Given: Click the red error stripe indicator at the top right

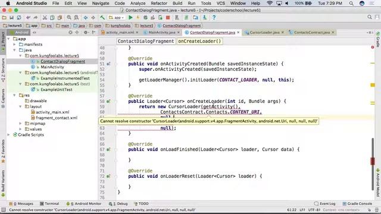Looking at the screenshot, I should pos(373,48).
